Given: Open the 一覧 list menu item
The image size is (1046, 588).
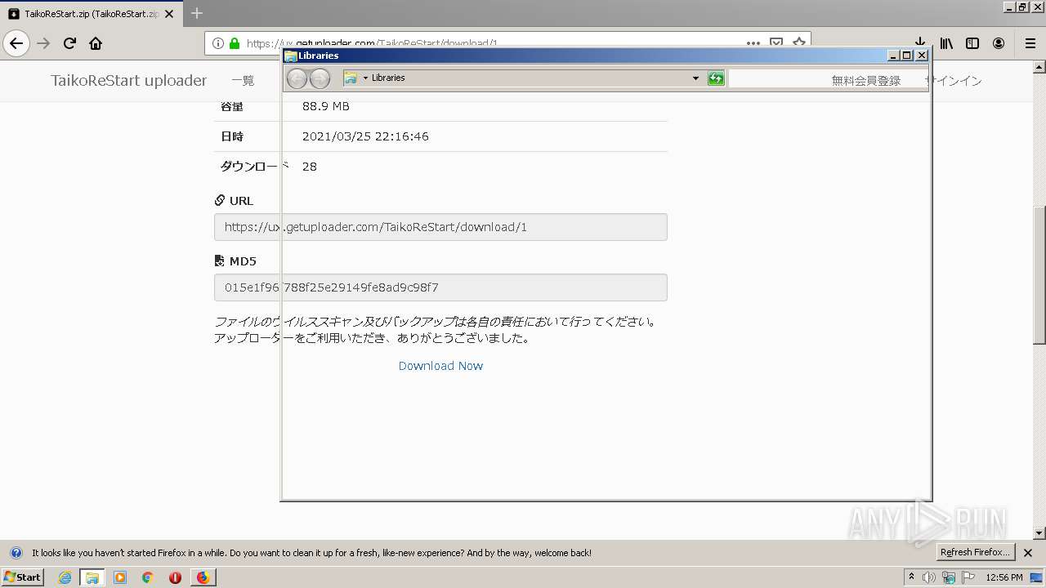Looking at the screenshot, I should 243,81.
